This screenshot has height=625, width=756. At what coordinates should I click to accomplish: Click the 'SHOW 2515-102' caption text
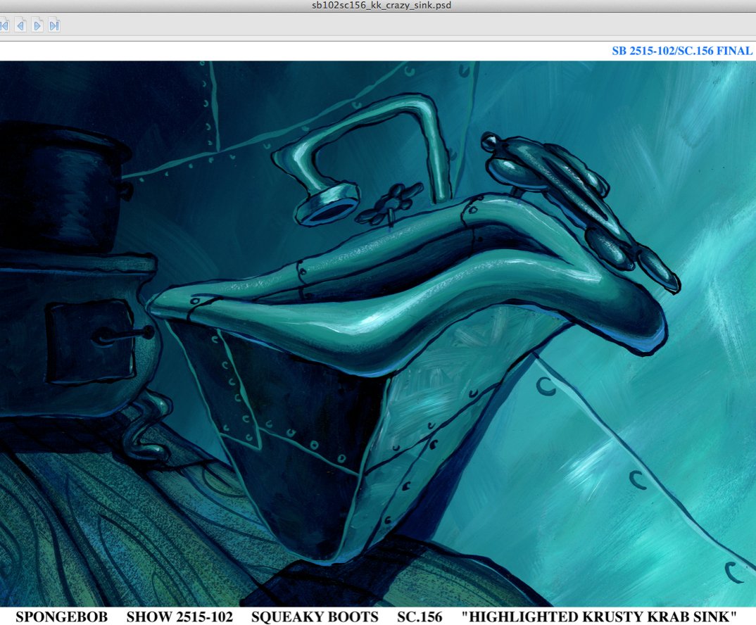click(x=179, y=617)
